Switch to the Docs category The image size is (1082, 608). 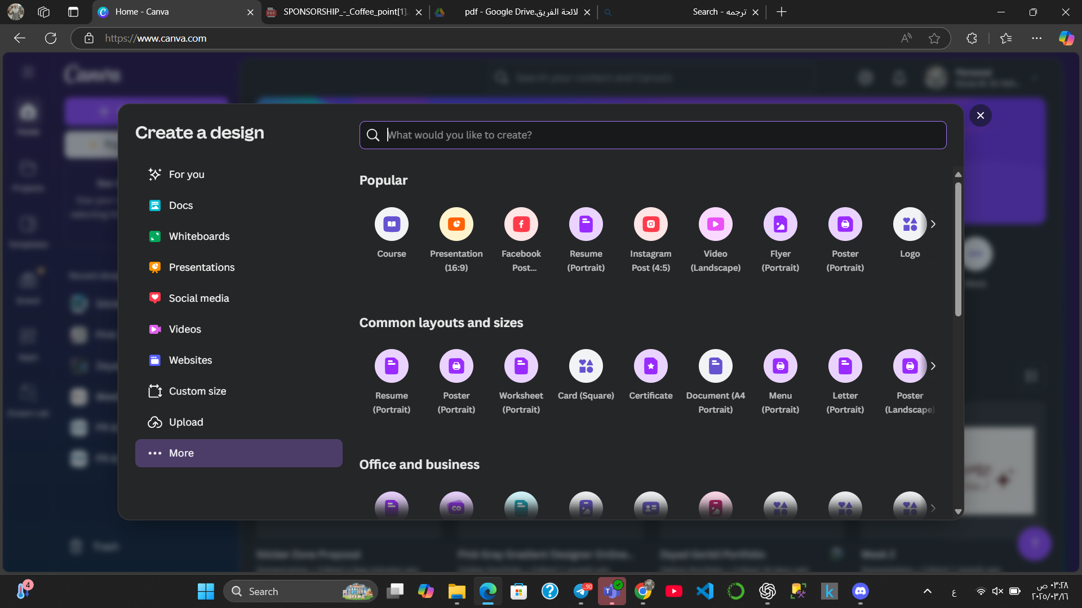pyautogui.click(x=238, y=205)
